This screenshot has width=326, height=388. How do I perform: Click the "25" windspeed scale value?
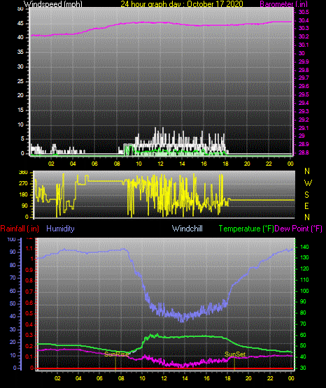coord(20,81)
